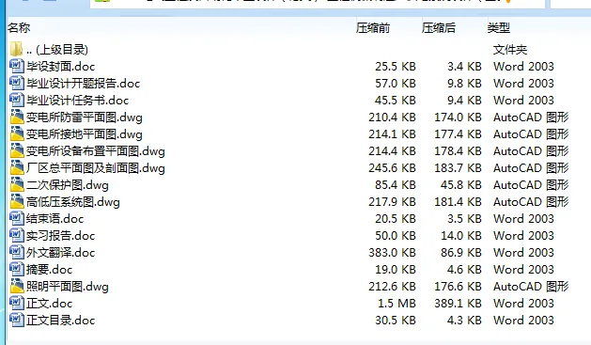The width and height of the screenshot is (591, 345).
Task: Click the 174.0 KB compressed size value
Action: 458,118
